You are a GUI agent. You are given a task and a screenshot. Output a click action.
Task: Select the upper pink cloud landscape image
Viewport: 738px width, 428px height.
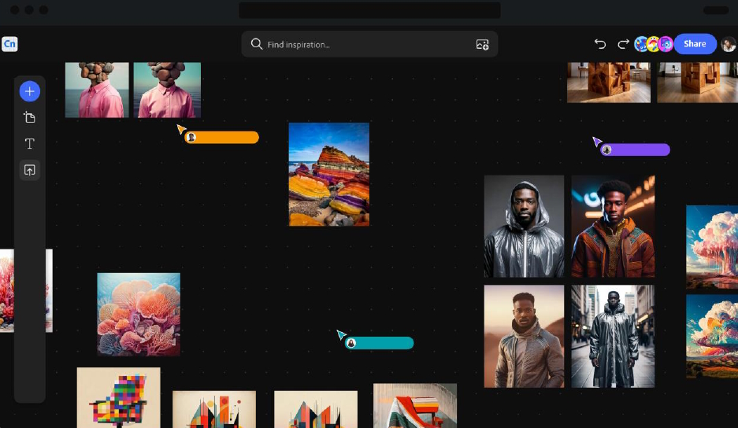point(712,247)
